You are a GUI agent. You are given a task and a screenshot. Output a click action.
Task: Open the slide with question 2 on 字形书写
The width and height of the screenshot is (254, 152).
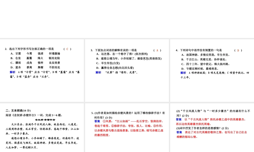pyautogui.click(x=42, y=71)
